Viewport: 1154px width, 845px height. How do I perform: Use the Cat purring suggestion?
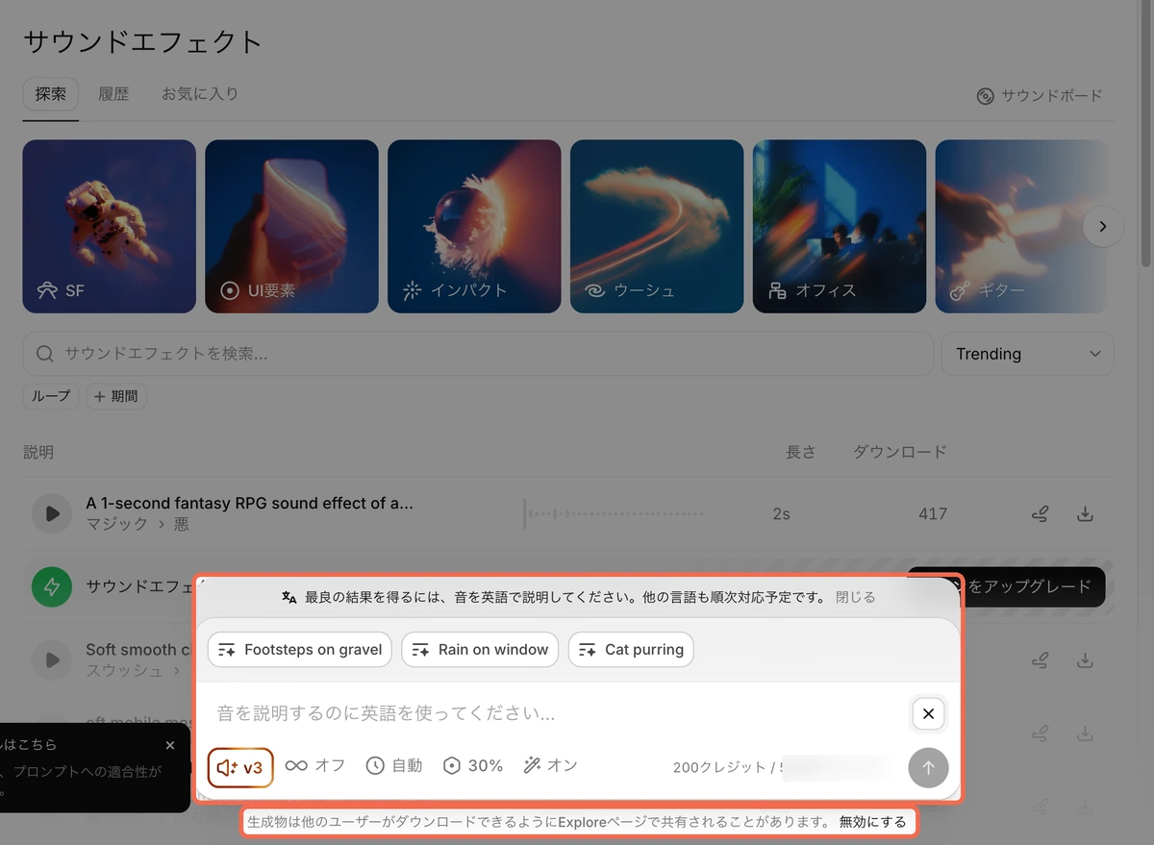tap(631, 650)
